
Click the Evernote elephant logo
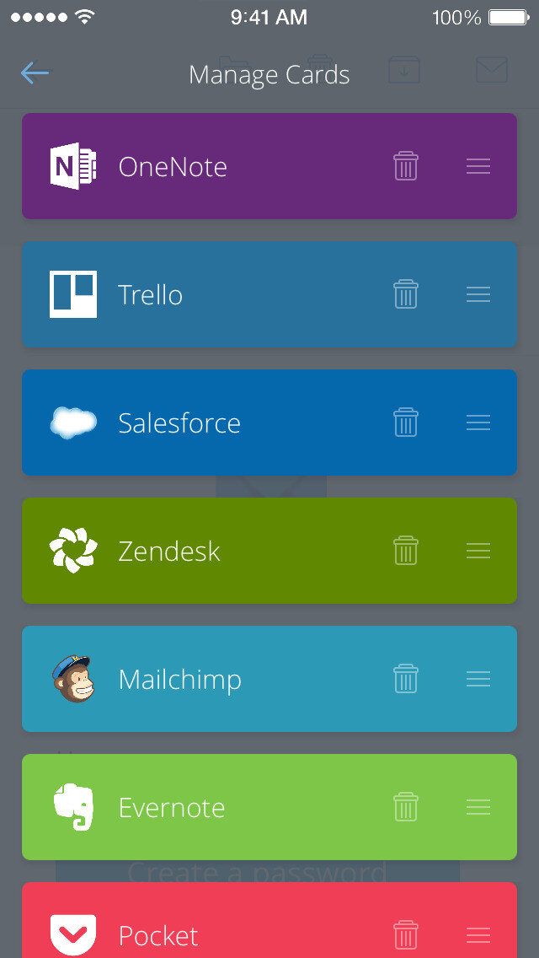(x=73, y=807)
